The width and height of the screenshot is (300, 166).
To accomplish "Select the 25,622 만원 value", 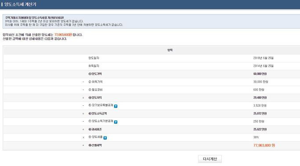I will pos(260,130).
